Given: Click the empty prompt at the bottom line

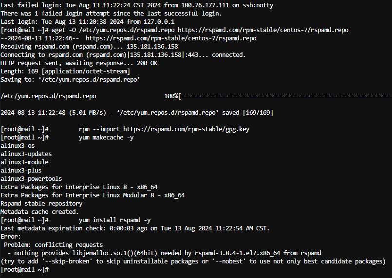Looking at the screenshot, I should coord(24,270).
